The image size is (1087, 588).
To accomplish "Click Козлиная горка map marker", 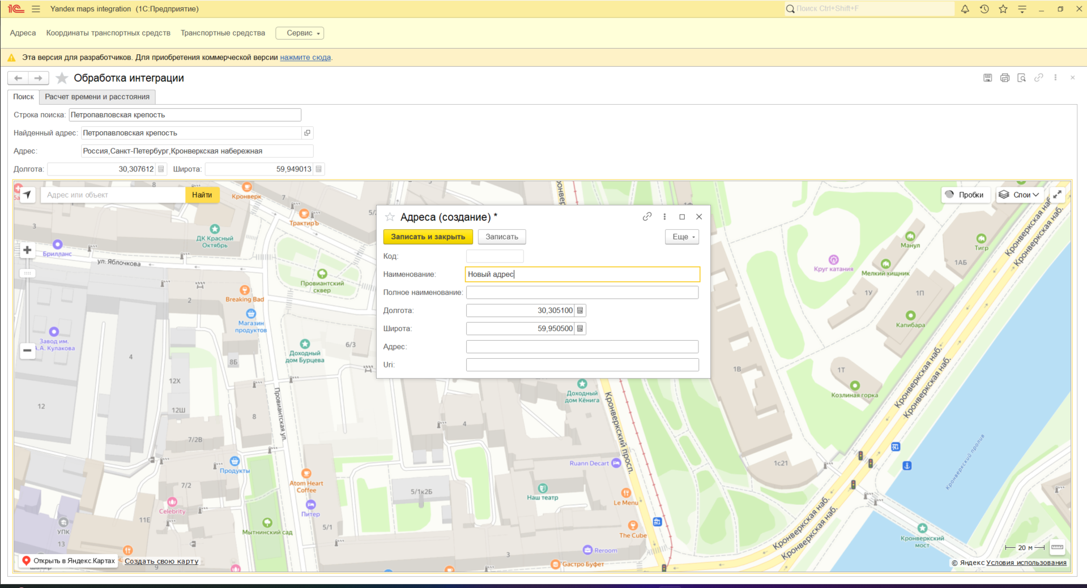I will tap(855, 385).
